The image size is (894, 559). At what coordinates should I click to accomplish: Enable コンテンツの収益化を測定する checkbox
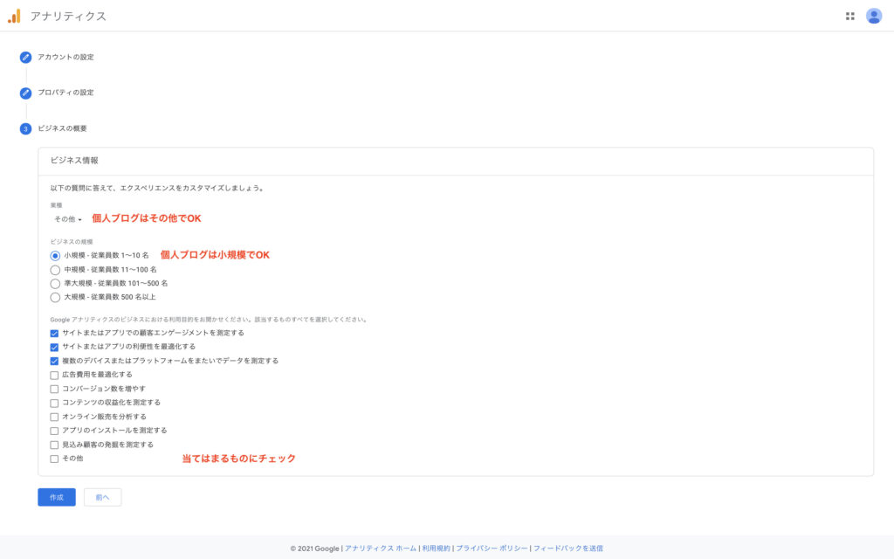click(x=54, y=403)
